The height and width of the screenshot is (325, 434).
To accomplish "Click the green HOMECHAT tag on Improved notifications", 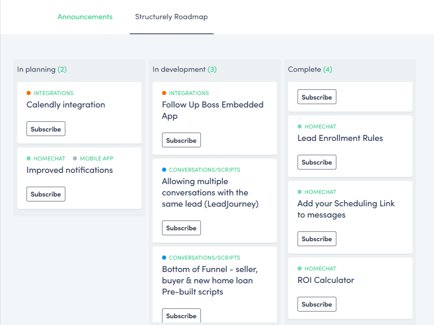I will [49, 158].
